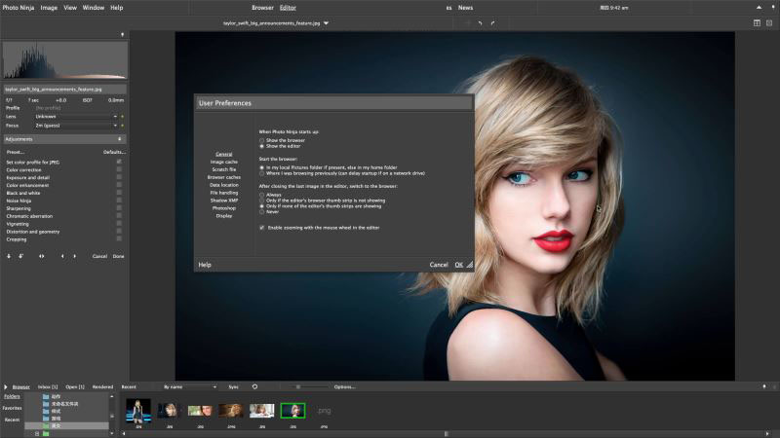The image size is (780, 438).
Task: Enable the Sharpening checkbox
Action: coord(119,208)
